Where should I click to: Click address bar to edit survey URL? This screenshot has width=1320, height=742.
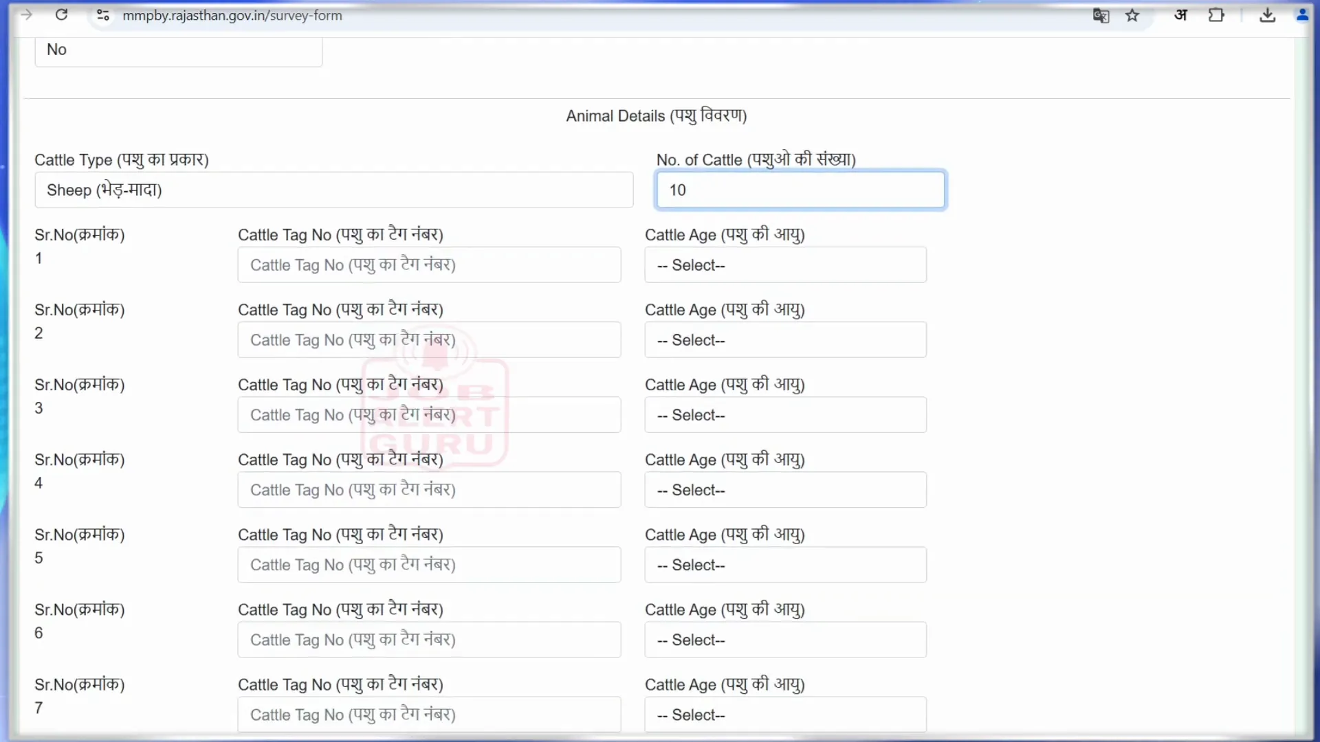coord(232,15)
